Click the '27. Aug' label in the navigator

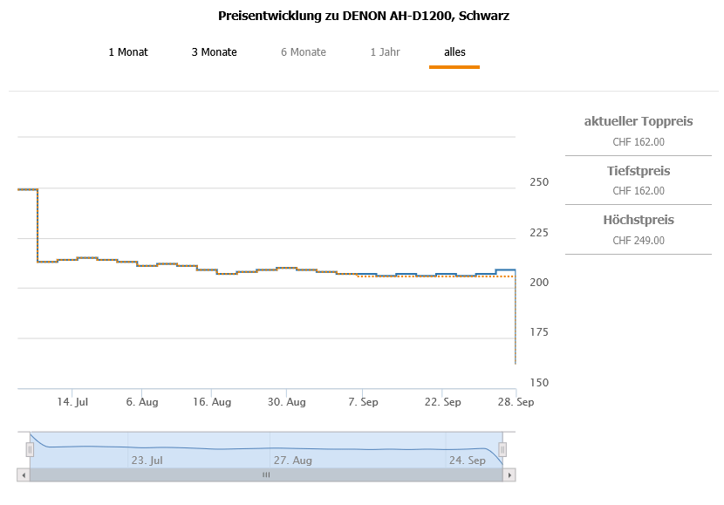click(x=292, y=460)
